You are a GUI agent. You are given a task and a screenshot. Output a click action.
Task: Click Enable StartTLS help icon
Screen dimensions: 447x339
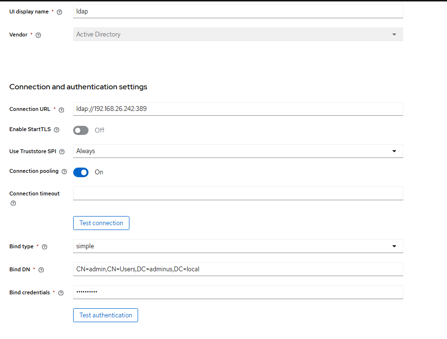coord(57,130)
